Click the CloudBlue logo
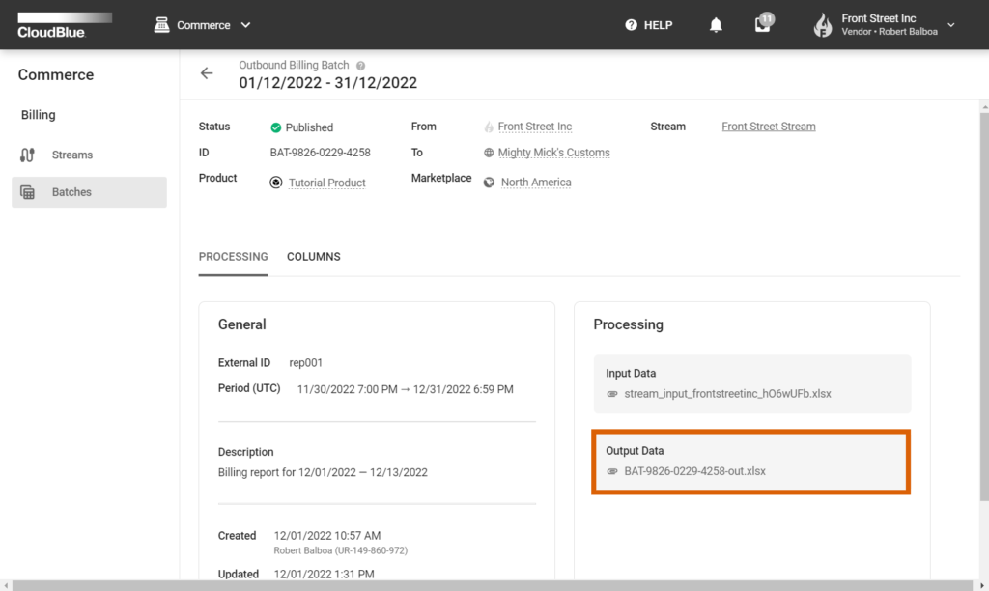The width and height of the screenshot is (989, 591). coord(65,25)
